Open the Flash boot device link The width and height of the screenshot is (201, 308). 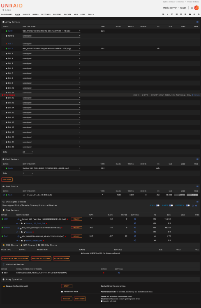coord(10,195)
